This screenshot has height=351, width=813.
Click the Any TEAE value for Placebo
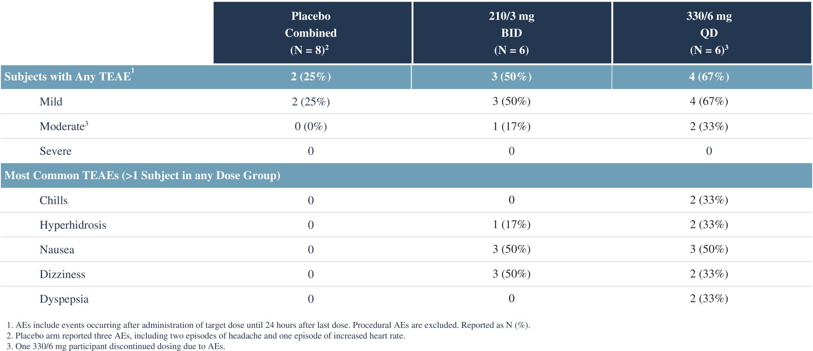311,77
